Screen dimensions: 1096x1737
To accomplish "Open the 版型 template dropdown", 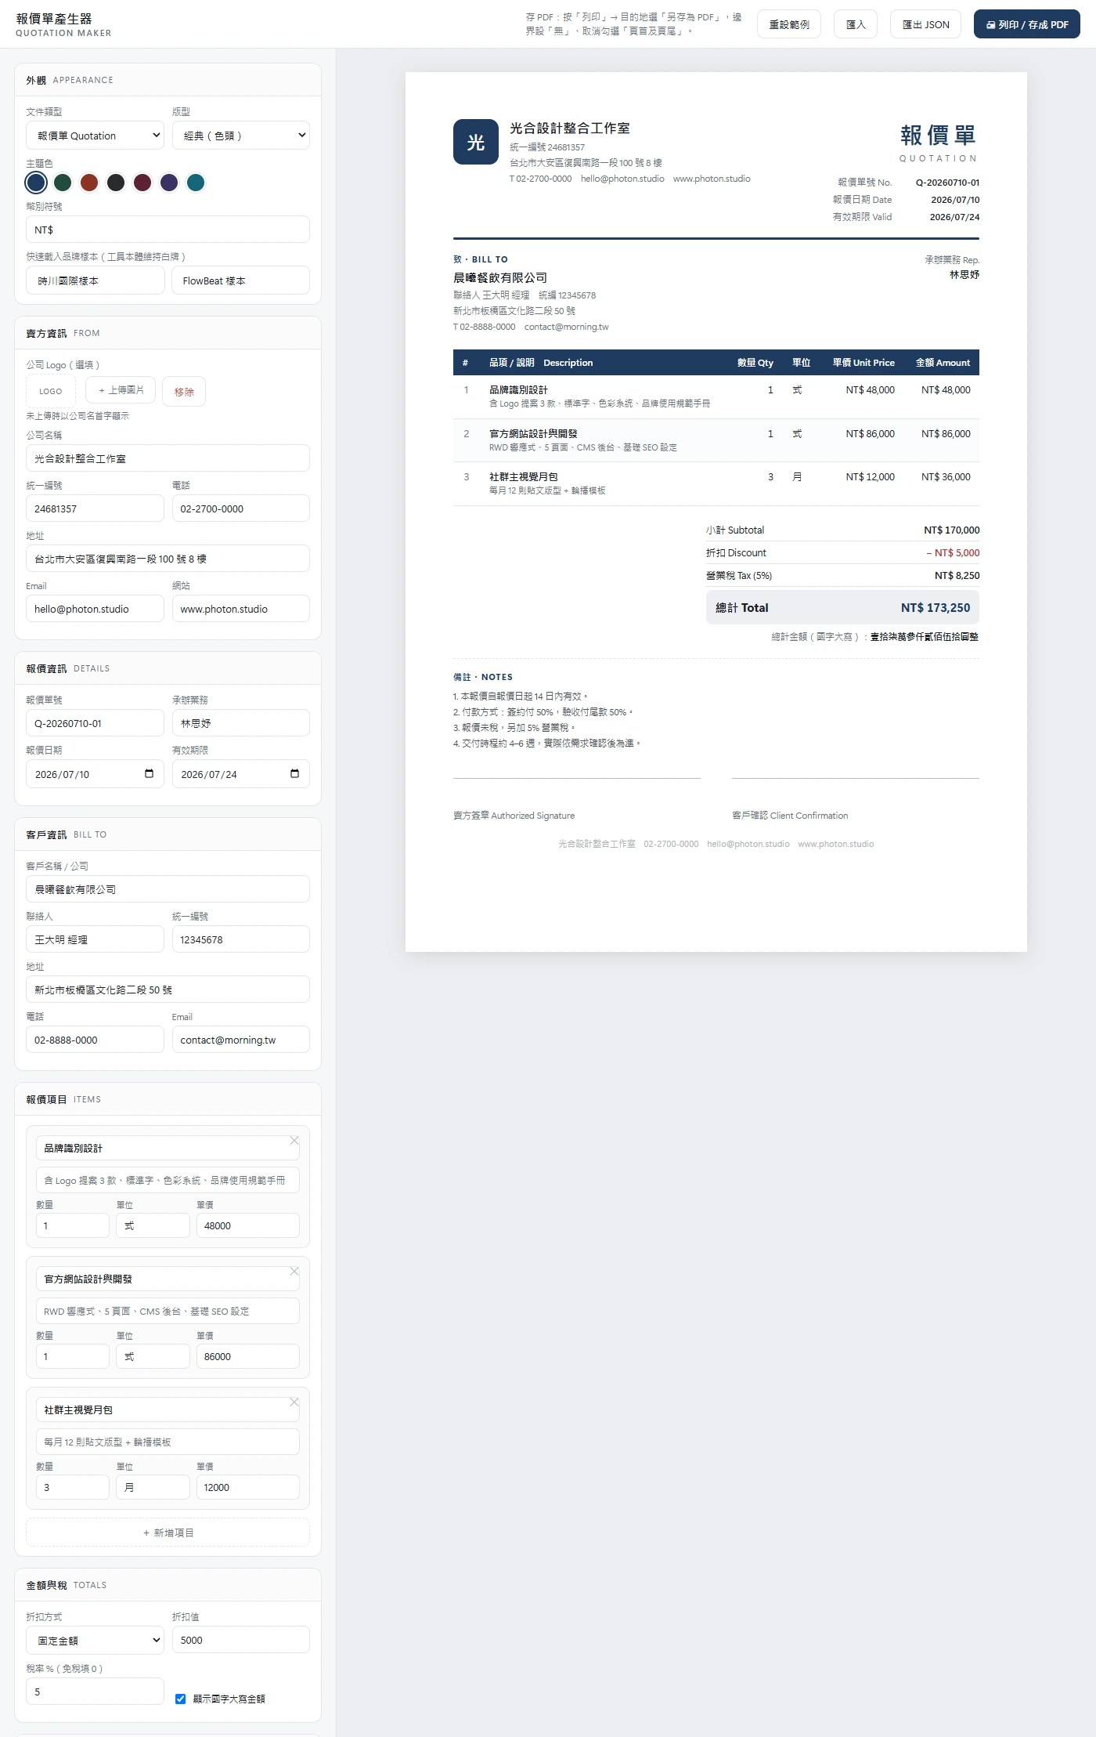I will (241, 136).
